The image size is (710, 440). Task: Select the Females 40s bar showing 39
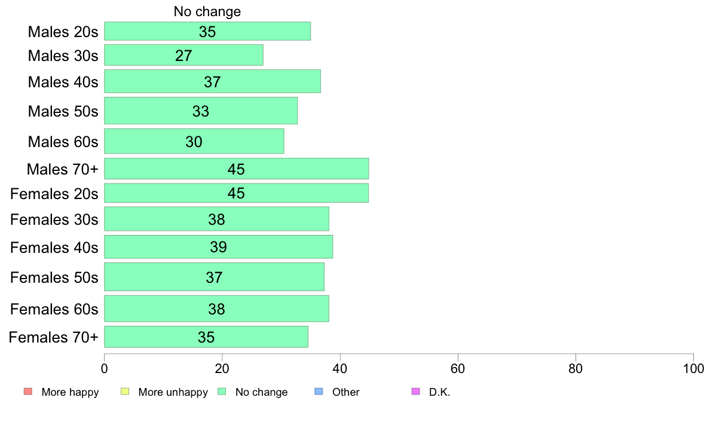[218, 246]
